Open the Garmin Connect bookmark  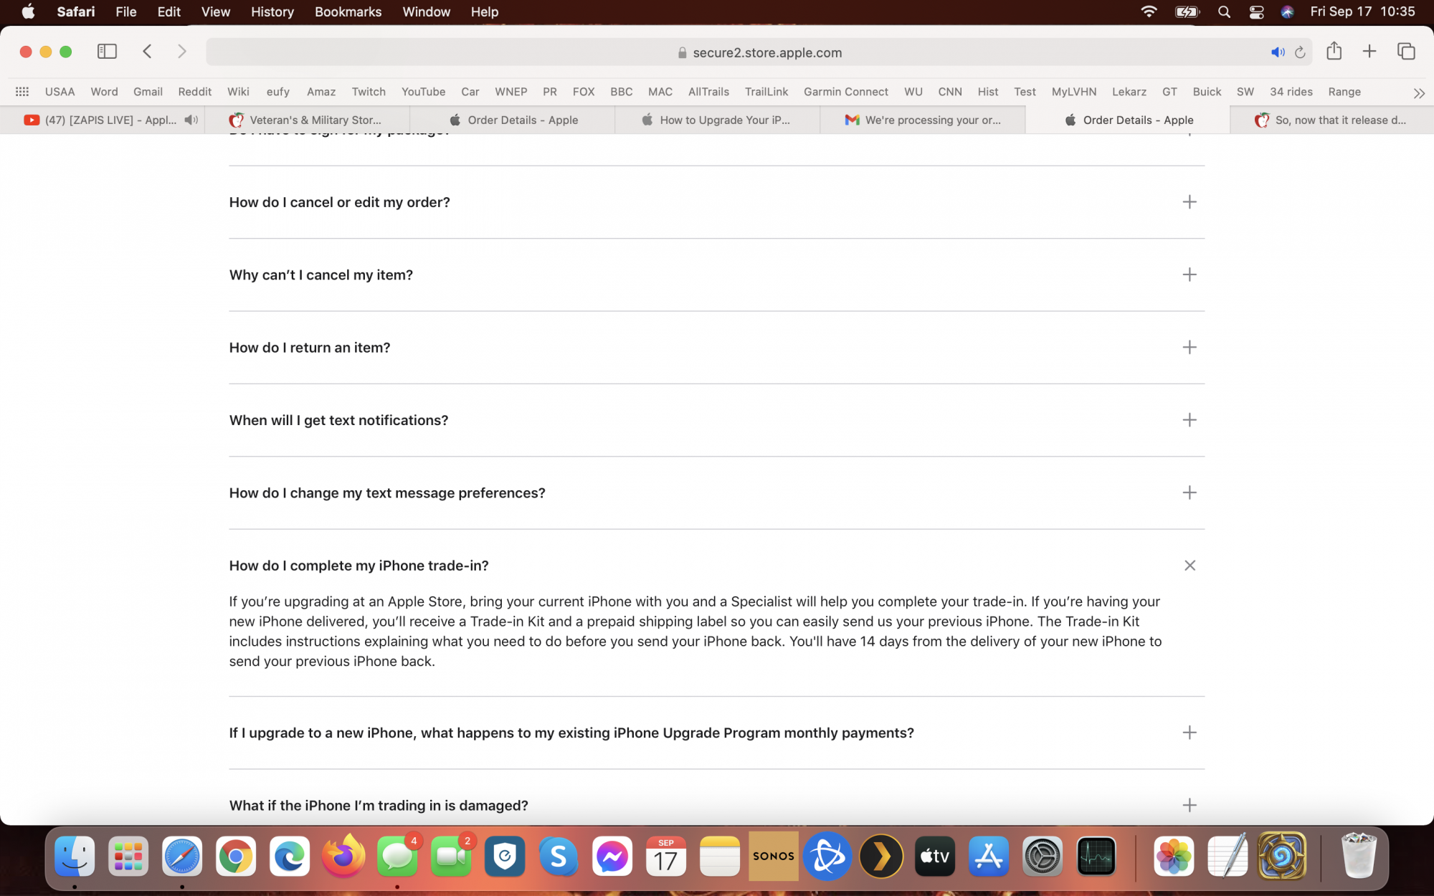click(x=845, y=92)
